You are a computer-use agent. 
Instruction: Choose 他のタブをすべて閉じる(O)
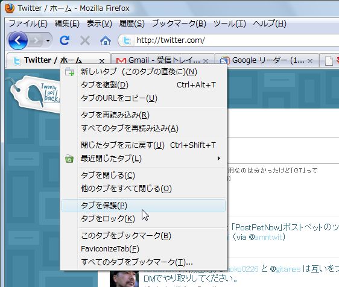(144, 189)
